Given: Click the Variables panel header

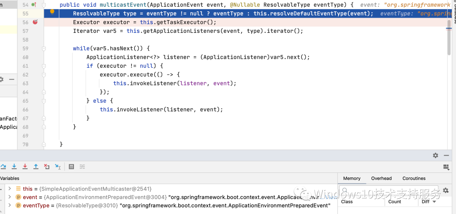Looking at the screenshot, I should click(10, 178).
